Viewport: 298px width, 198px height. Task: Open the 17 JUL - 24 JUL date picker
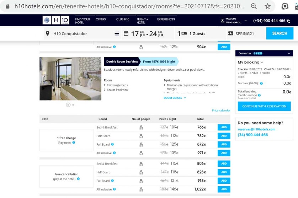coord(148,34)
